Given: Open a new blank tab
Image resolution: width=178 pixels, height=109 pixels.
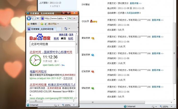Looking at the screenshot, I should [59, 29].
